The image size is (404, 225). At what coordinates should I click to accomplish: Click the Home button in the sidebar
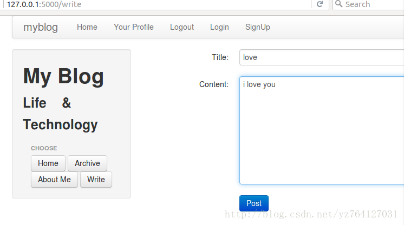pyautogui.click(x=48, y=163)
